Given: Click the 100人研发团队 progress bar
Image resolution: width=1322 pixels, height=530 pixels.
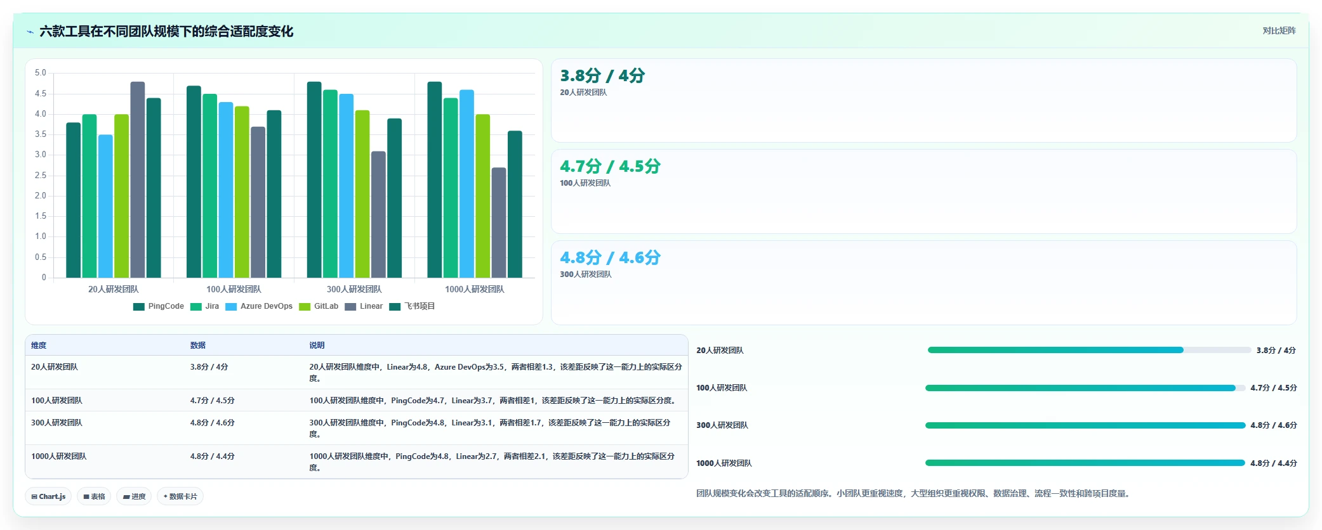Looking at the screenshot, I should coord(1085,388).
